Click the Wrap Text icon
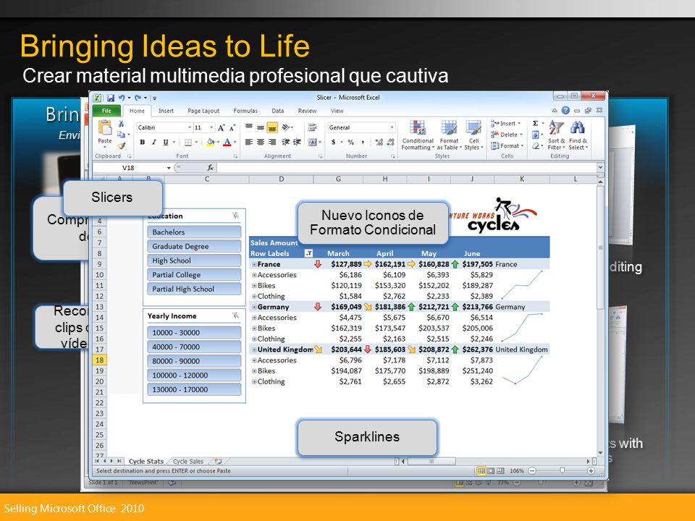The width and height of the screenshot is (695, 521). pyautogui.click(x=313, y=127)
